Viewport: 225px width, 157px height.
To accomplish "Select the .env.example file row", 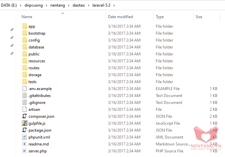I will (x=40, y=89).
